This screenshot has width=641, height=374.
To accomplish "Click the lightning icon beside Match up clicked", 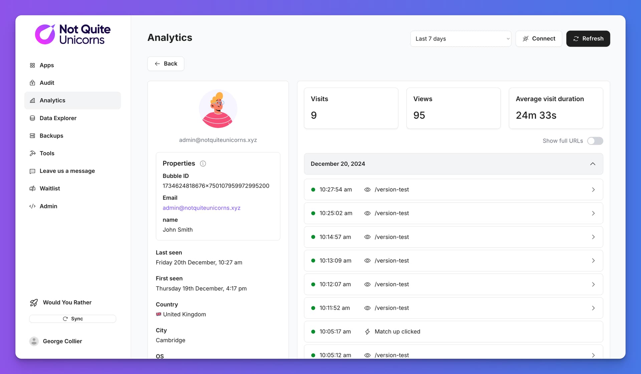I will [367, 332].
